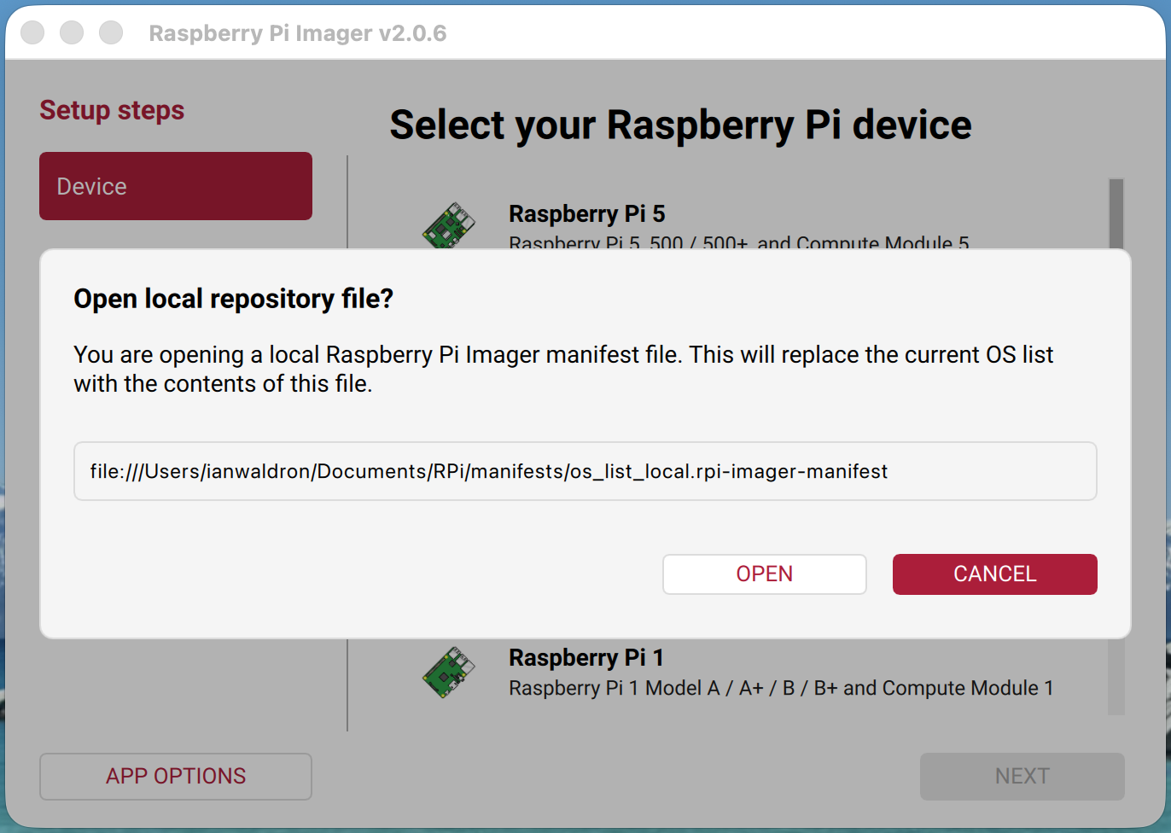Click the green zoom window button
This screenshot has width=1171, height=833.
111,32
